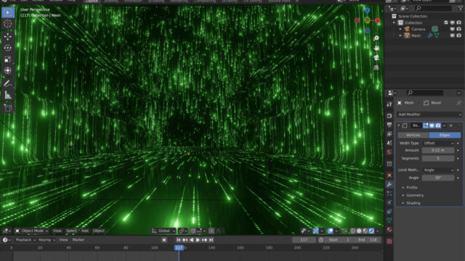The width and height of the screenshot is (465, 261).
Task: Toggle the camera view icon in viewport
Action: (x=376, y=58)
